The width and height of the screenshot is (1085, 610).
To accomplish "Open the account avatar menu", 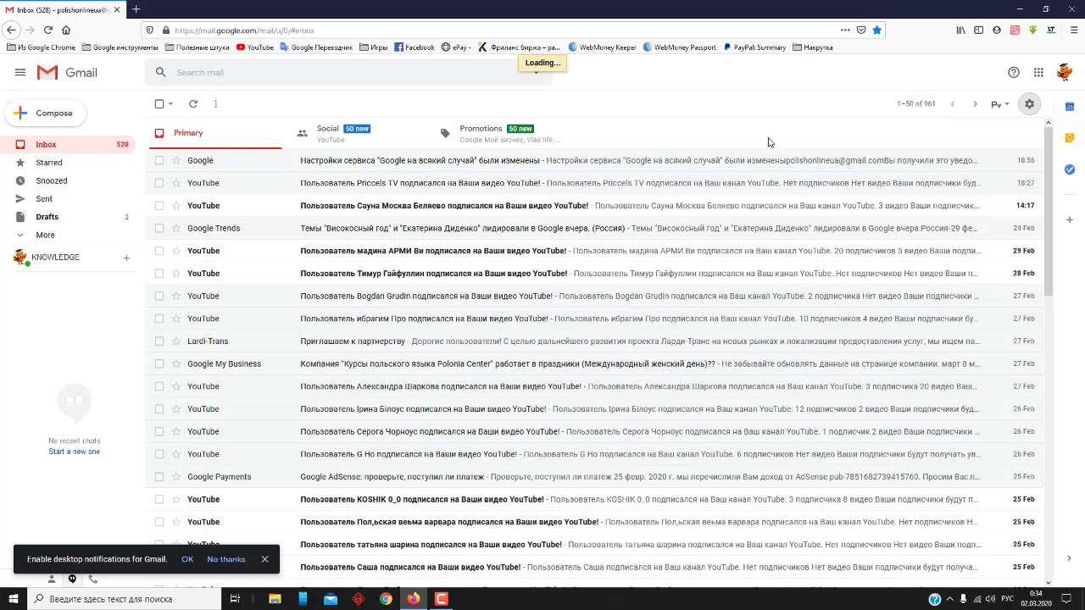I will point(1065,73).
